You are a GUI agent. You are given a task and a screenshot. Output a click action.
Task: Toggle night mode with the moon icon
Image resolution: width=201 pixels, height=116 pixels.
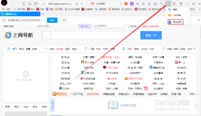[x=143, y=4]
